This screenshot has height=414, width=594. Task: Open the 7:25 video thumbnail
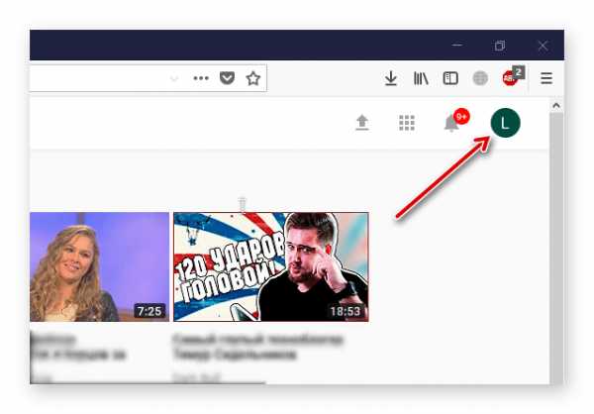click(99, 266)
